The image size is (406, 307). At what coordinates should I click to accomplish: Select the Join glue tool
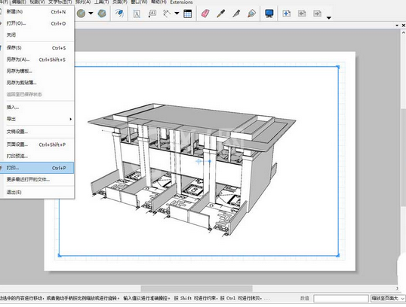tap(251, 14)
